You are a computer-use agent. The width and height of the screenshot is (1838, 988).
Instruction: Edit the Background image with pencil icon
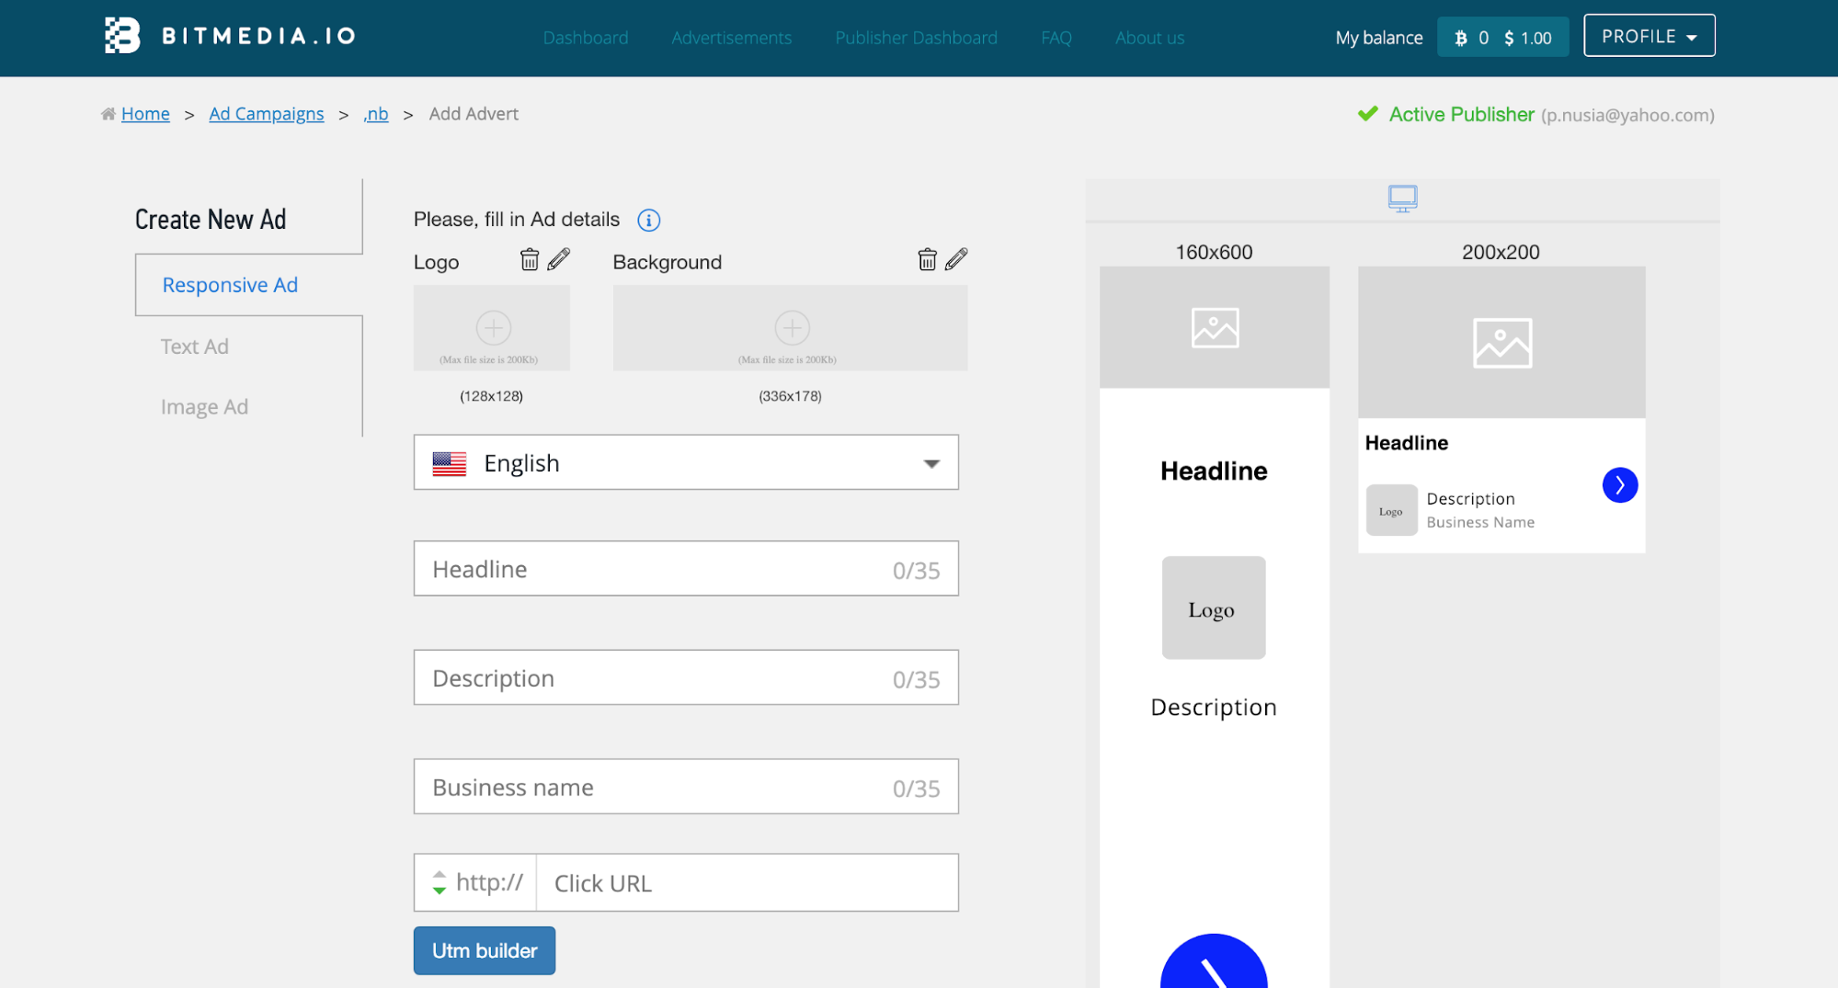pos(956,259)
